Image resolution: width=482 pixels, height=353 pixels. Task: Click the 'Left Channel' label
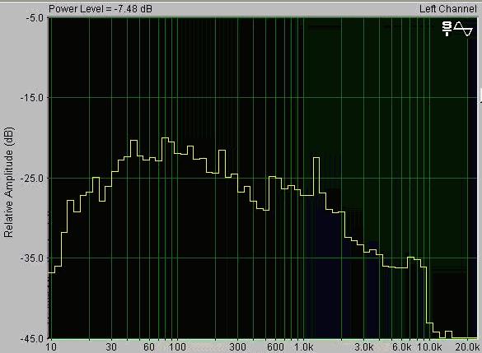click(x=448, y=8)
